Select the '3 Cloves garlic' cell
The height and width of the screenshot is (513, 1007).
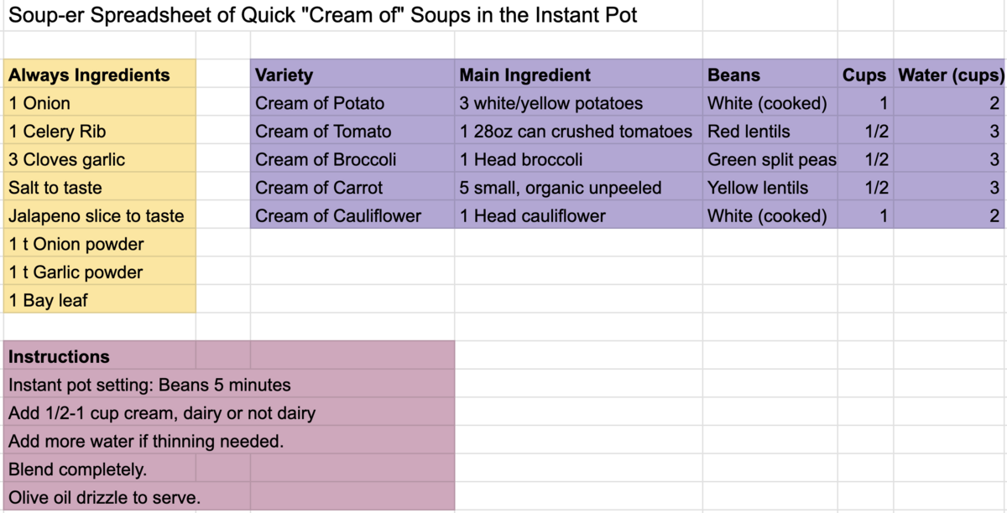click(x=100, y=159)
